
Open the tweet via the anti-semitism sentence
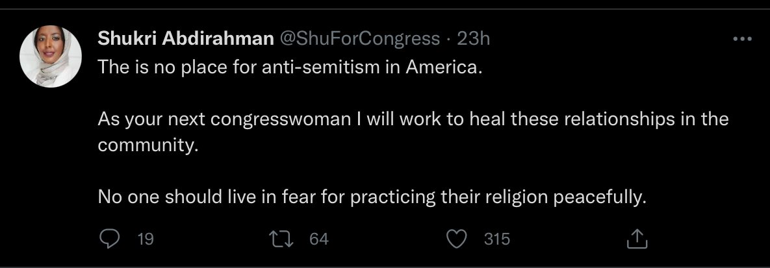click(290, 67)
